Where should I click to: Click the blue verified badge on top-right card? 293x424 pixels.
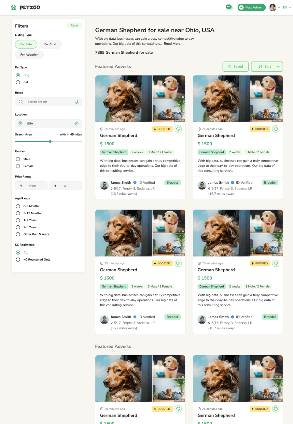click(x=232, y=183)
